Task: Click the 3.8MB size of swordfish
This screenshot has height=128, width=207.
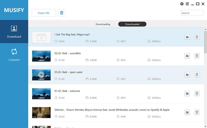Action: (93, 60)
